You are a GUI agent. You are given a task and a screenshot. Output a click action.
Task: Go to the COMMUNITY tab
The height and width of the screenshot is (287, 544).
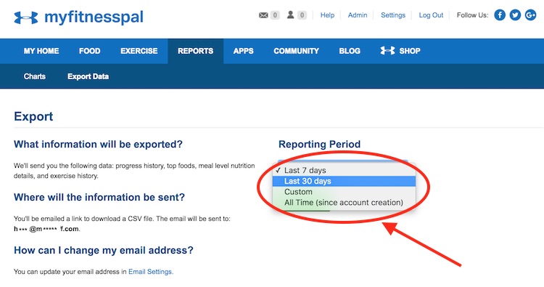pos(296,51)
